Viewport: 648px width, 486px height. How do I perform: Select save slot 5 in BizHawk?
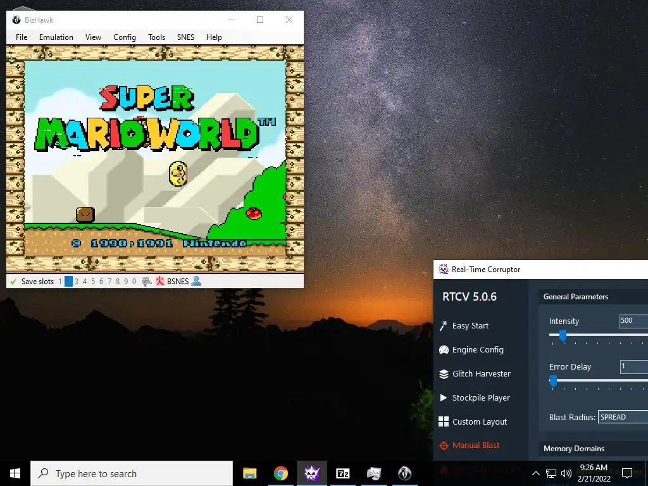pyautogui.click(x=93, y=282)
